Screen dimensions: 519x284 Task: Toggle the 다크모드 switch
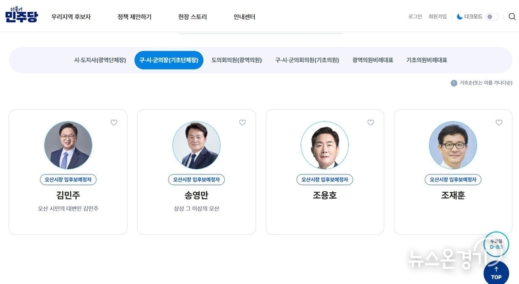(491, 16)
